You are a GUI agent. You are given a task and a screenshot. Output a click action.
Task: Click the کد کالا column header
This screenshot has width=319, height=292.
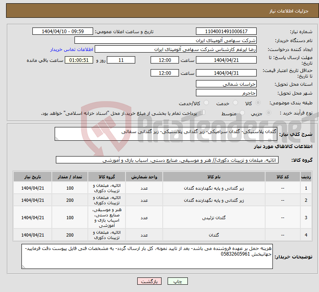click(283, 177)
